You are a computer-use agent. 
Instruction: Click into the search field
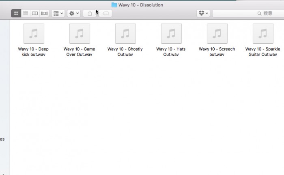[248, 13]
